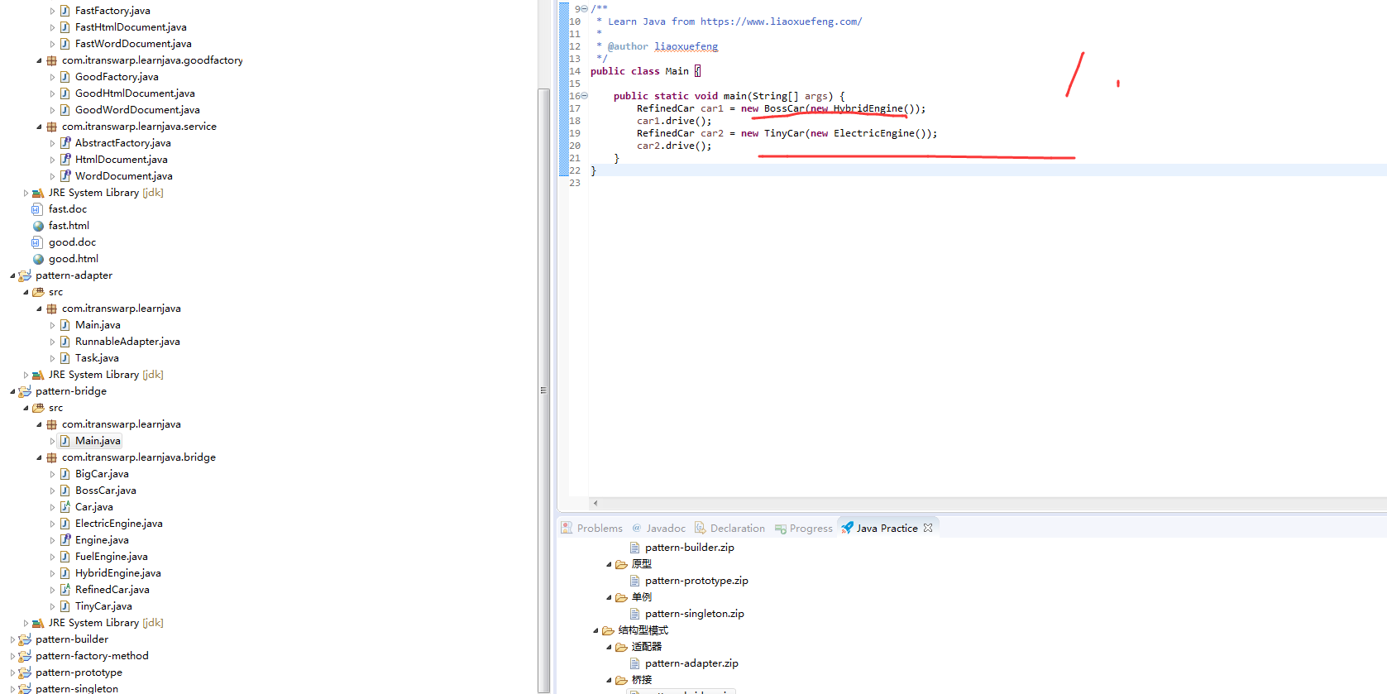Click the pattern-bridge project folder icon

pos(25,391)
